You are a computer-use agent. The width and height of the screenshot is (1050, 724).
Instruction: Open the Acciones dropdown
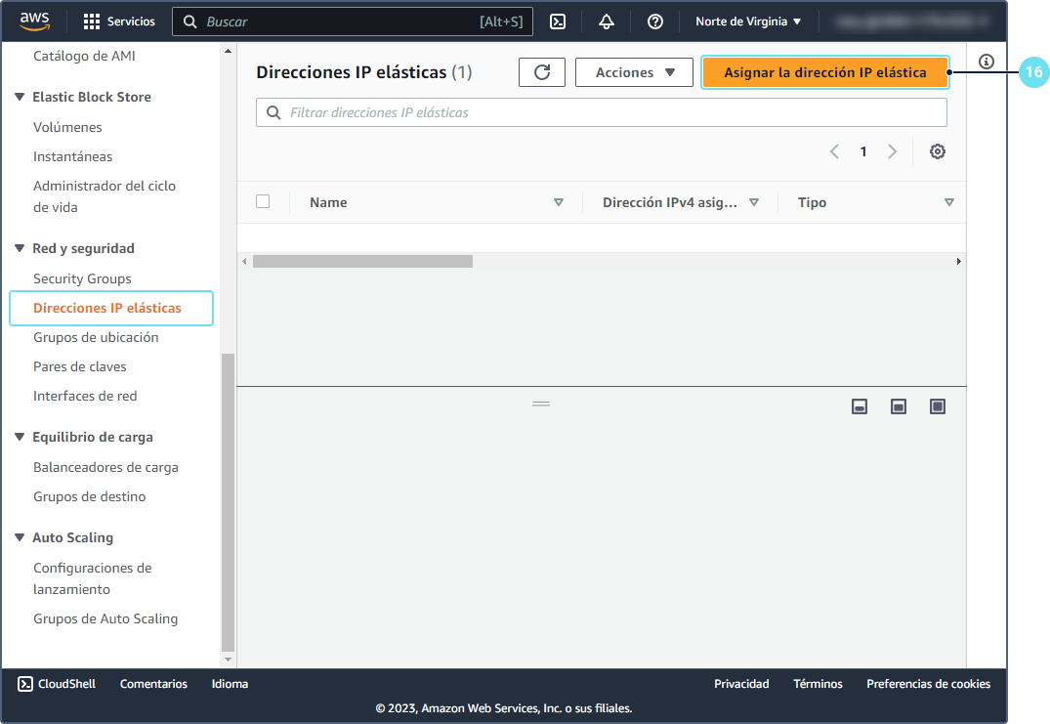click(634, 72)
